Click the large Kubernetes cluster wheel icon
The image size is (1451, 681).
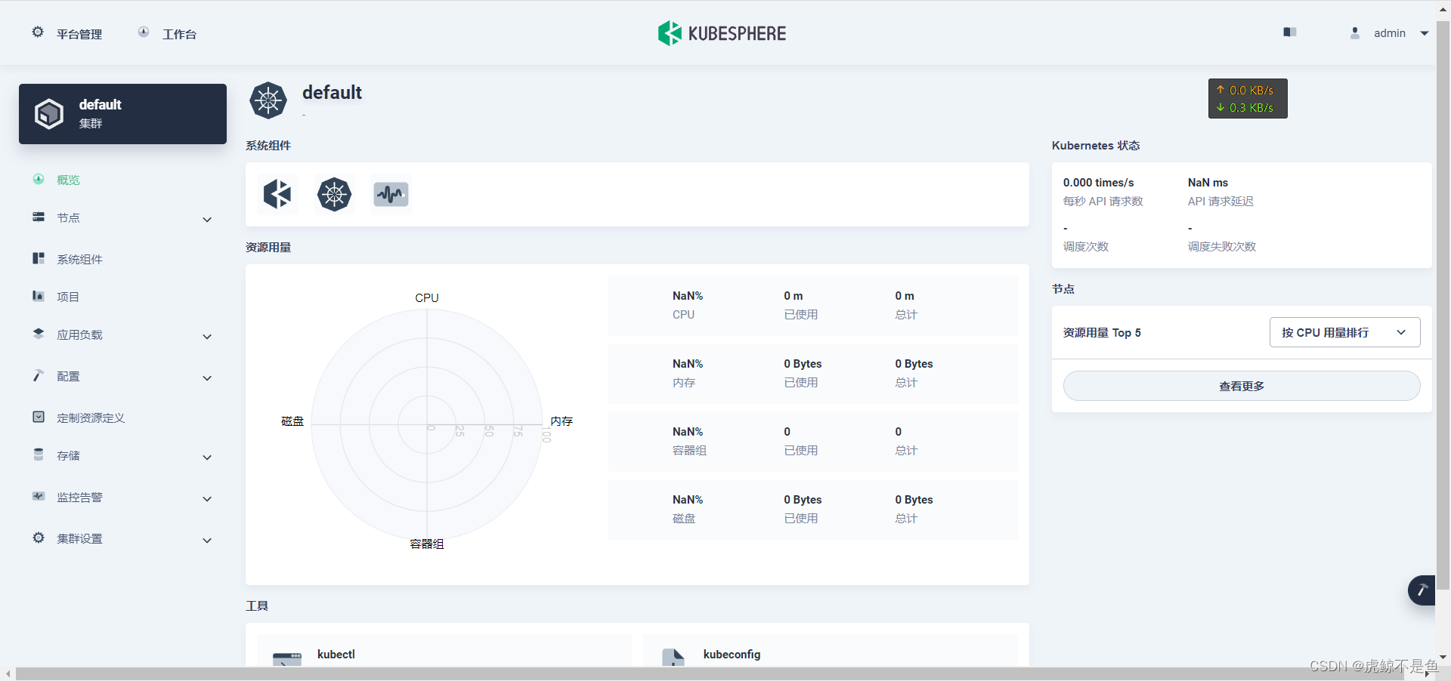click(x=268, y=100)
